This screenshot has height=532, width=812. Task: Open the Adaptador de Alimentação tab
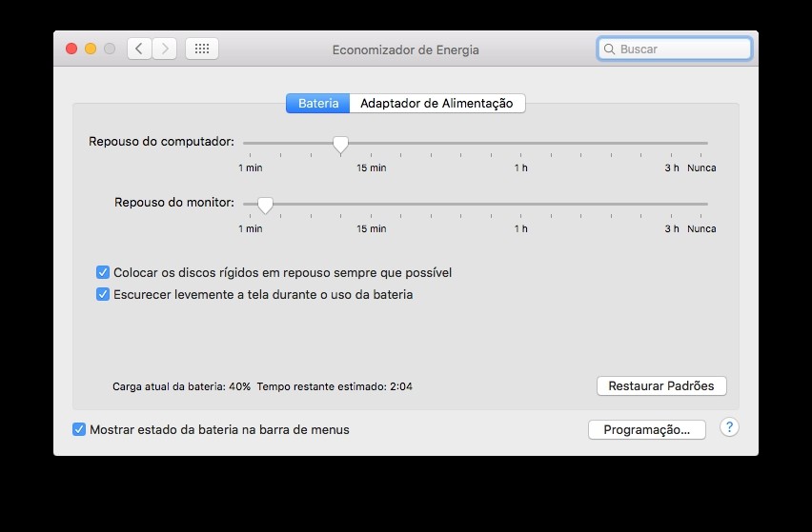point(436,103)
